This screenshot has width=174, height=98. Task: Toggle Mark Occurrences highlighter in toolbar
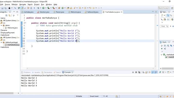tap(22, 8)
